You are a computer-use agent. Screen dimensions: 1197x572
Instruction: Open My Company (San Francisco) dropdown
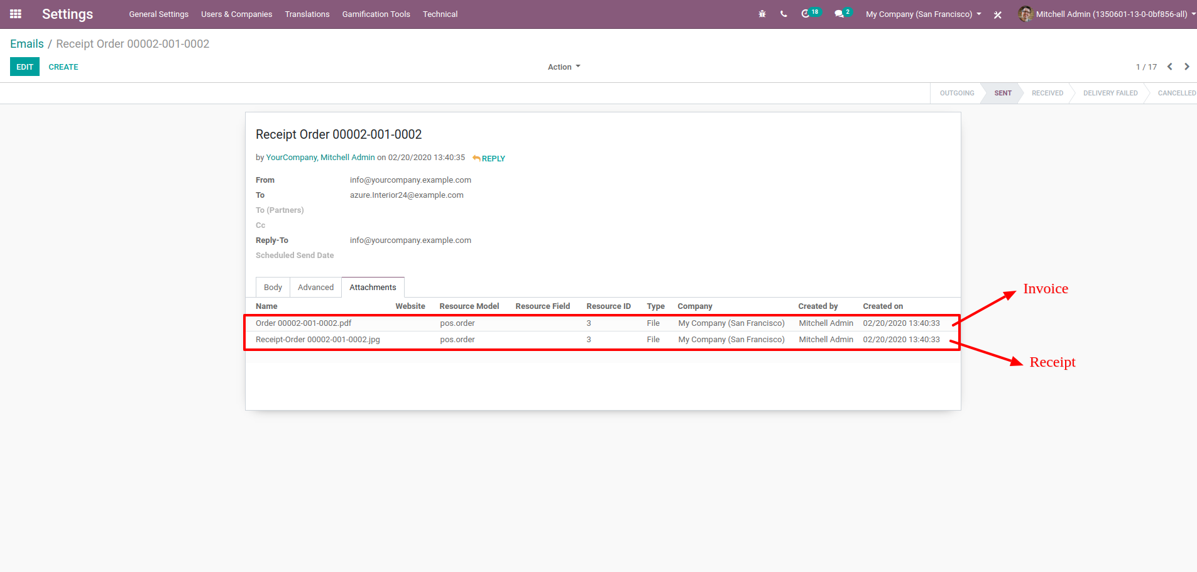point(923,14)
